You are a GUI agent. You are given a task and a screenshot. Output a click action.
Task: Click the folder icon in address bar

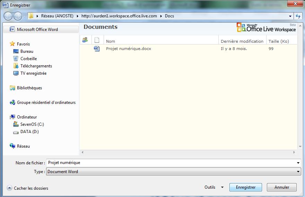coord(31,16)
